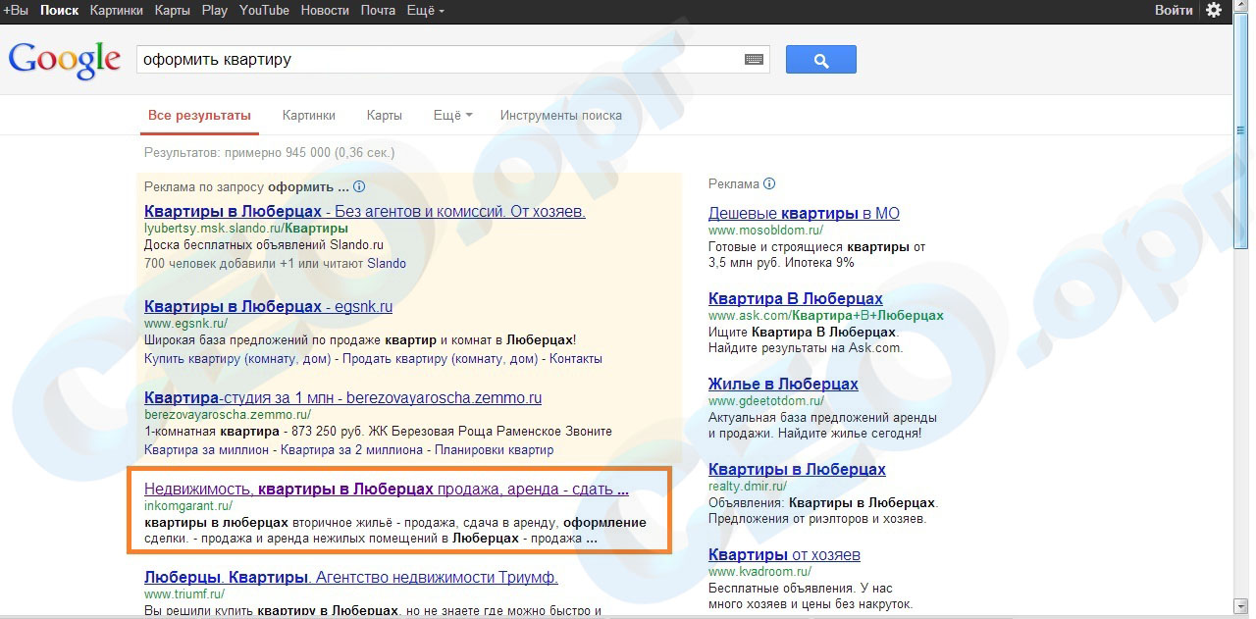
Task: Open 'Дешевые квартиры в МО' ad
Action: 804,213
